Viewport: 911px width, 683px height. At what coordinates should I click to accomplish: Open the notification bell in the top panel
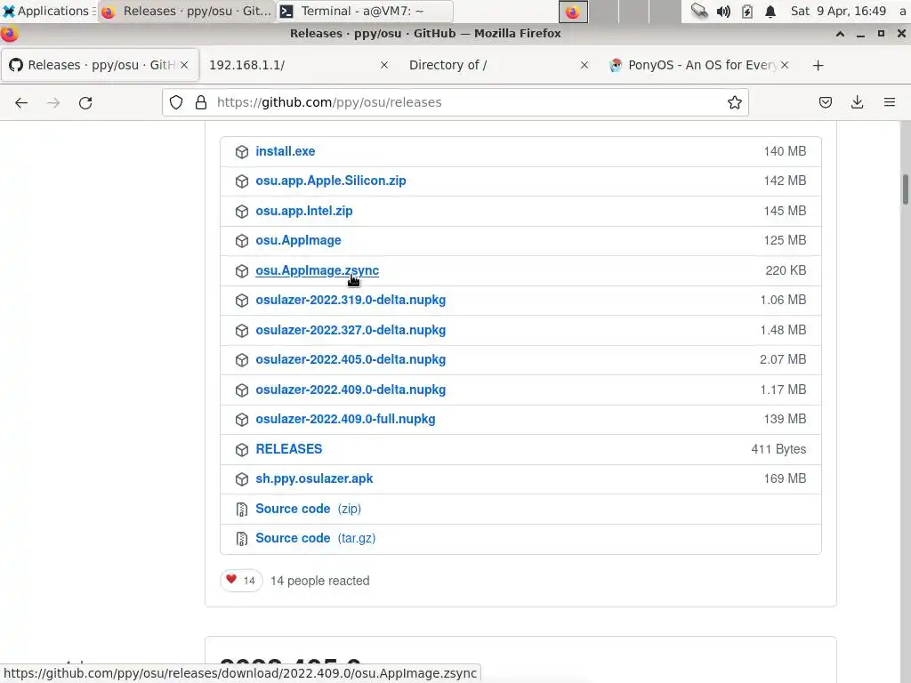(x=770, y=12)
